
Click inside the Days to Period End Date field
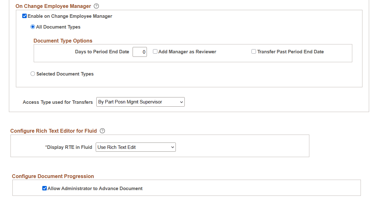point(139,52)
